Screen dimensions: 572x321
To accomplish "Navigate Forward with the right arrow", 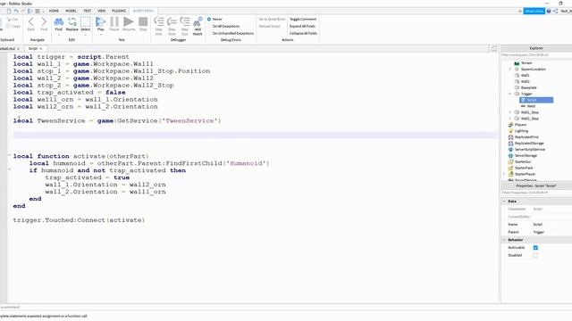I will point(44,21).
